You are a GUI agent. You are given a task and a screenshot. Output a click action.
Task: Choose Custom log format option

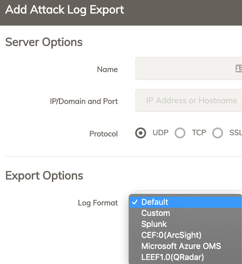click(155, 213)
